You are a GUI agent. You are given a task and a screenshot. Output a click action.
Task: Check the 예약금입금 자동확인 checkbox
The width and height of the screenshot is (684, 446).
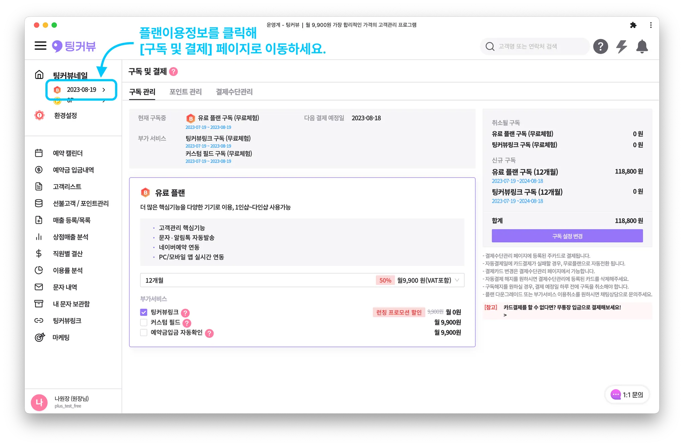(144, 332)
